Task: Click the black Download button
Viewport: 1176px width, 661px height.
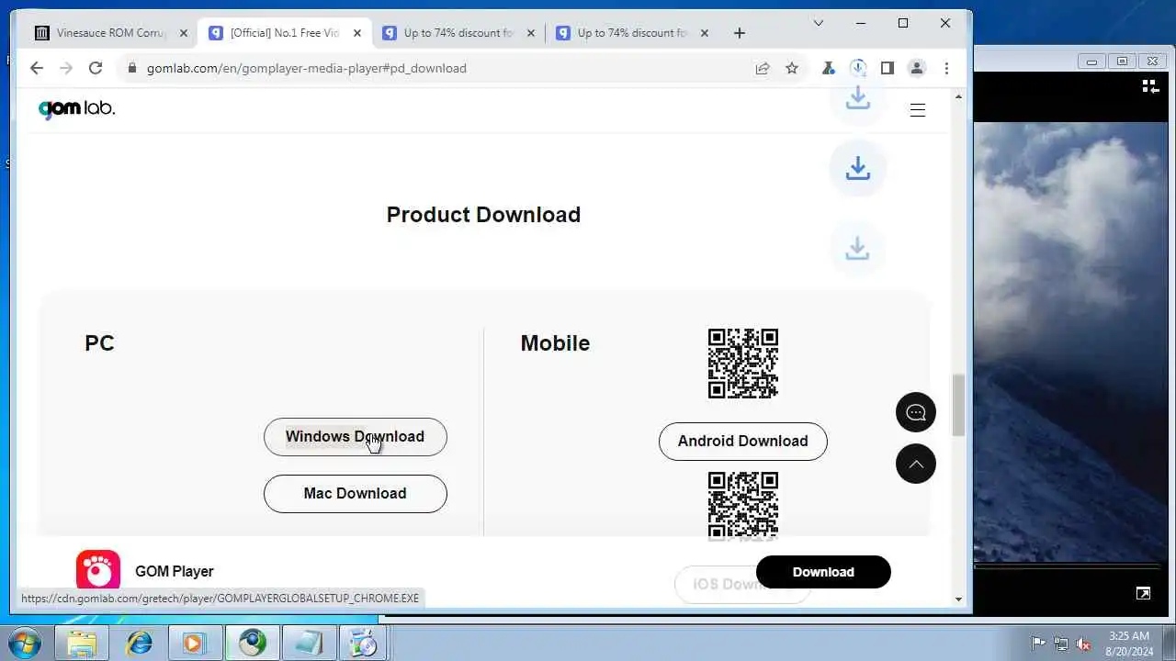Action: (823, 572)
